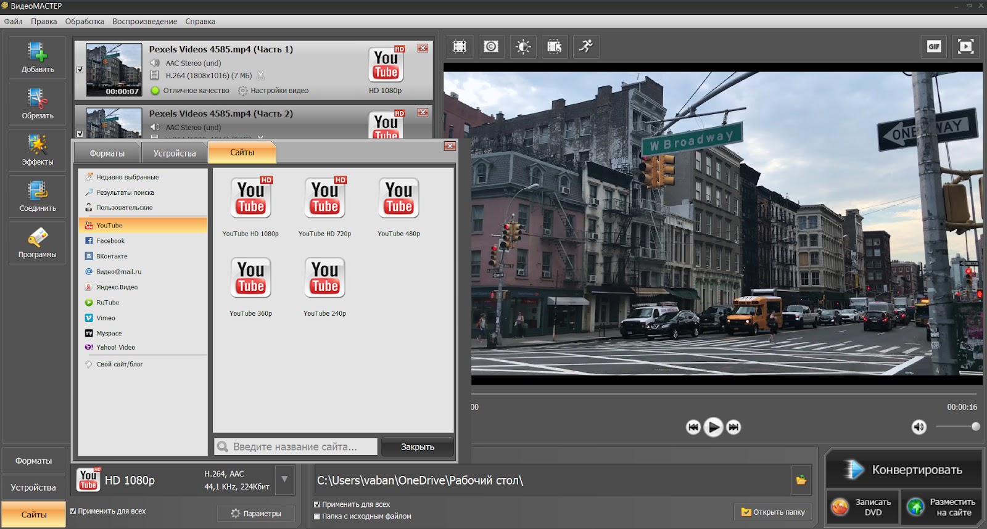The height and width of the screenshot is (529, 987).
Task: Switch to the Устройства tab in popup
Action: coord(175,153)
